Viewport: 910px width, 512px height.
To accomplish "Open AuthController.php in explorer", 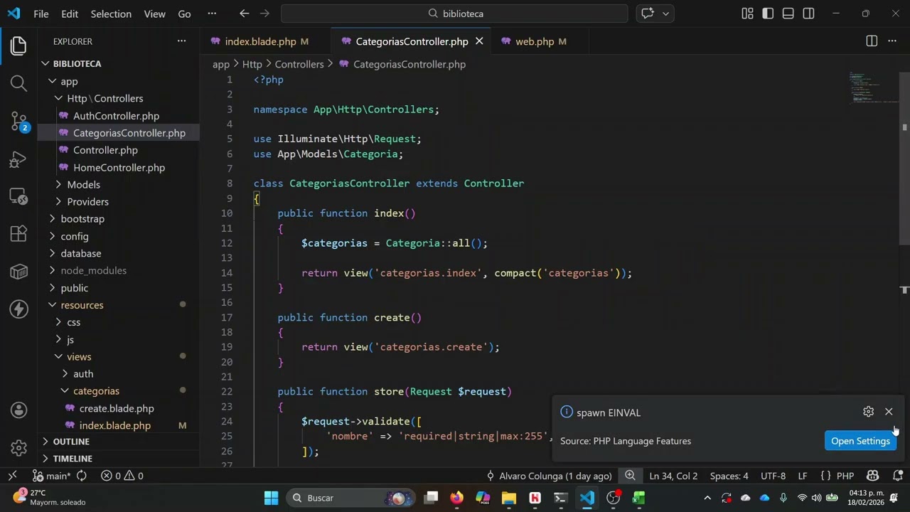I will point(116,116).
